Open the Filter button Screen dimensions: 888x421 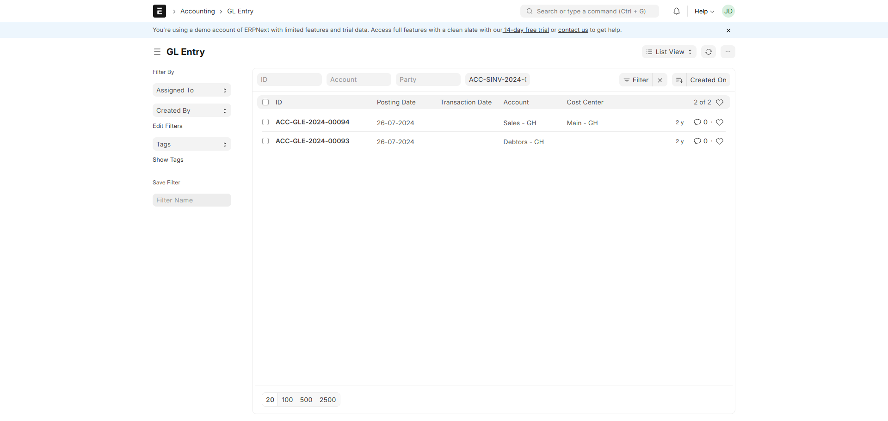pyautogui.click(x=636, y=80)
